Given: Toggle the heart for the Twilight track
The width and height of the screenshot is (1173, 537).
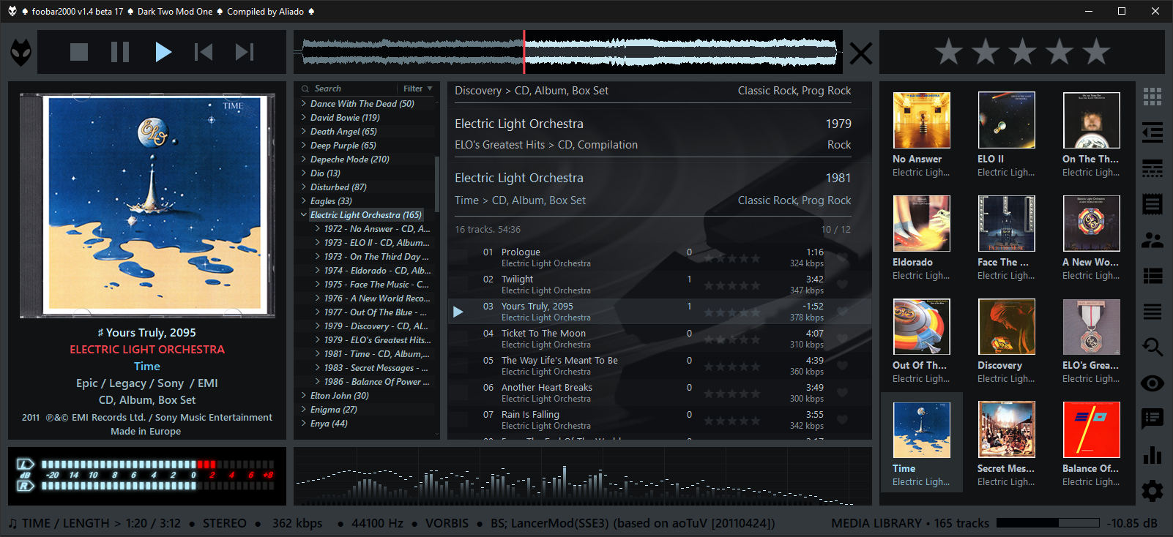Looking at the screenshot, I should point(842,285).
